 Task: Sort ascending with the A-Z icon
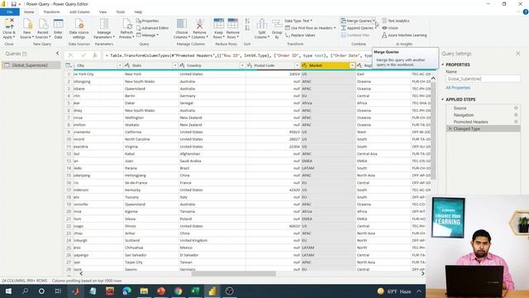pyautogui.click(x=247, y=21)
